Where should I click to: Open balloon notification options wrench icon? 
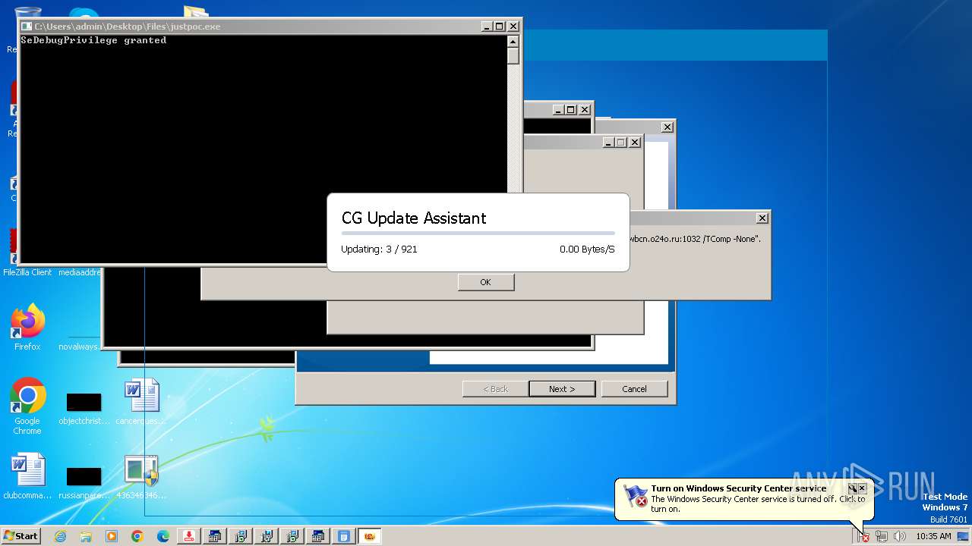click(x=852, y=488)
